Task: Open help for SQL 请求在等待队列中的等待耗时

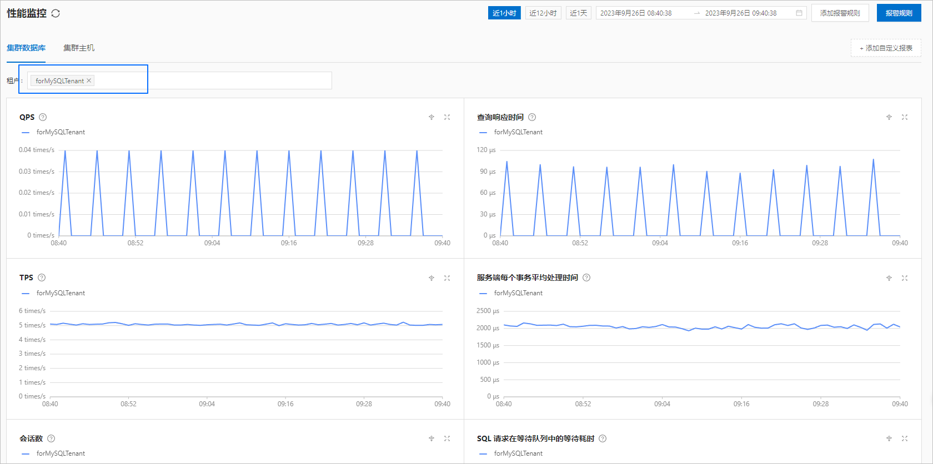Action: pyautogui.click(x=603, y=438)
